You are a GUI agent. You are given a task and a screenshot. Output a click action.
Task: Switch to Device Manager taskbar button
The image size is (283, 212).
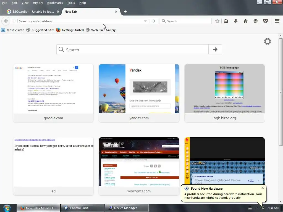pyautogui.click(x=127, y=208)
